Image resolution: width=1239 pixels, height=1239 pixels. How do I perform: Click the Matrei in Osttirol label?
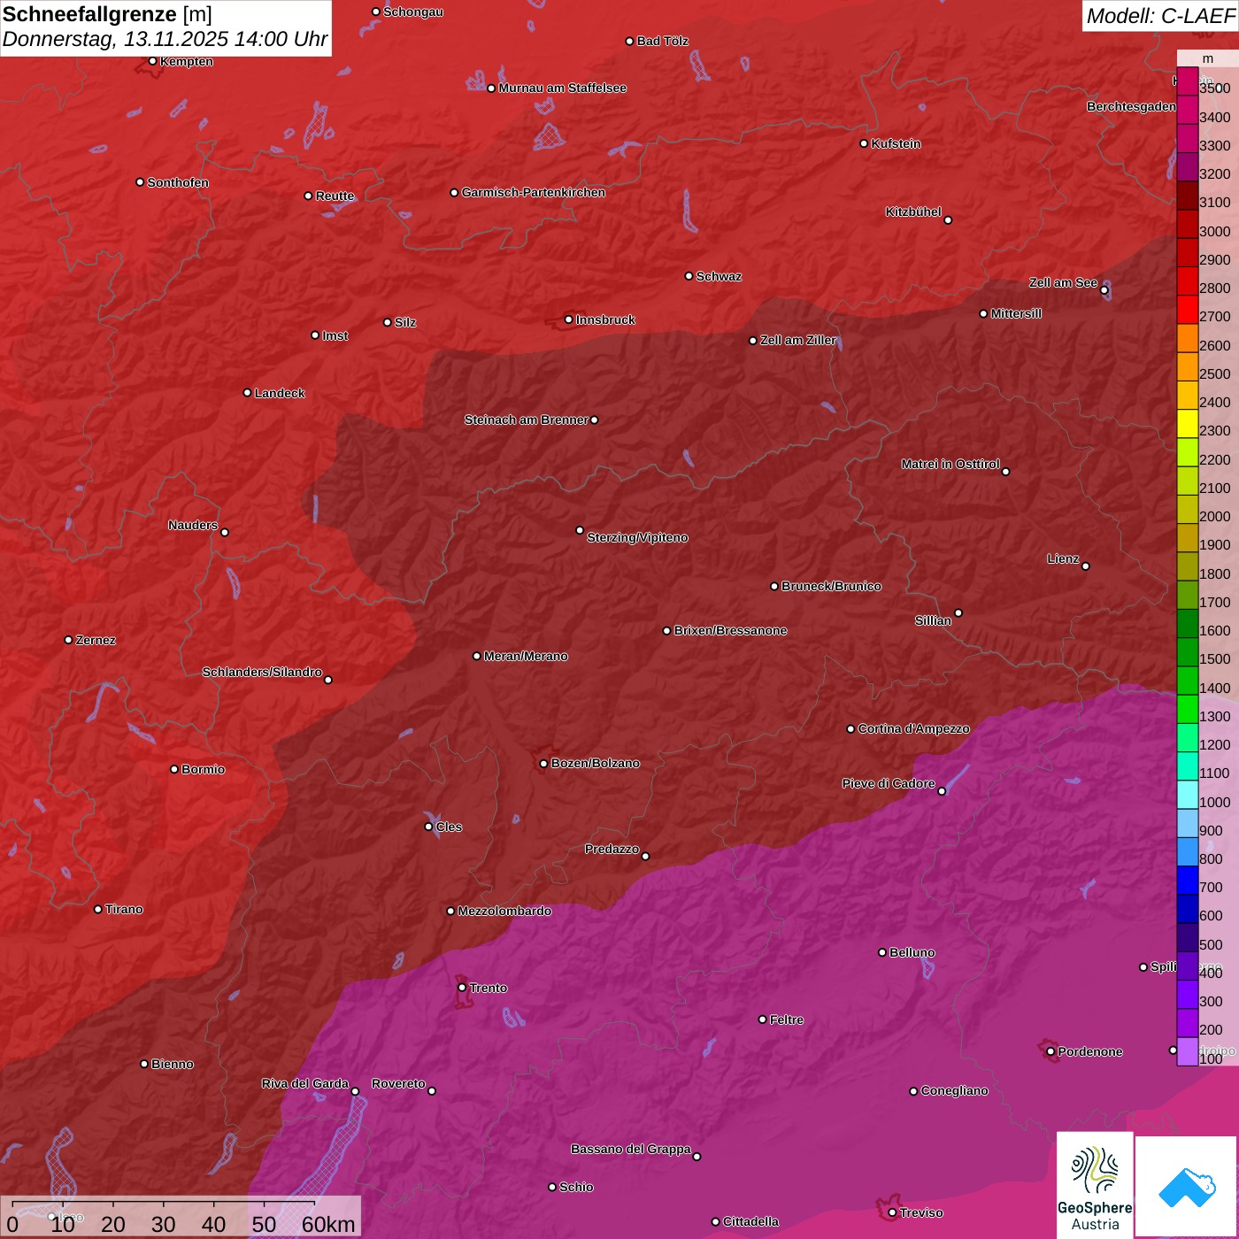[x=950, y=465]
